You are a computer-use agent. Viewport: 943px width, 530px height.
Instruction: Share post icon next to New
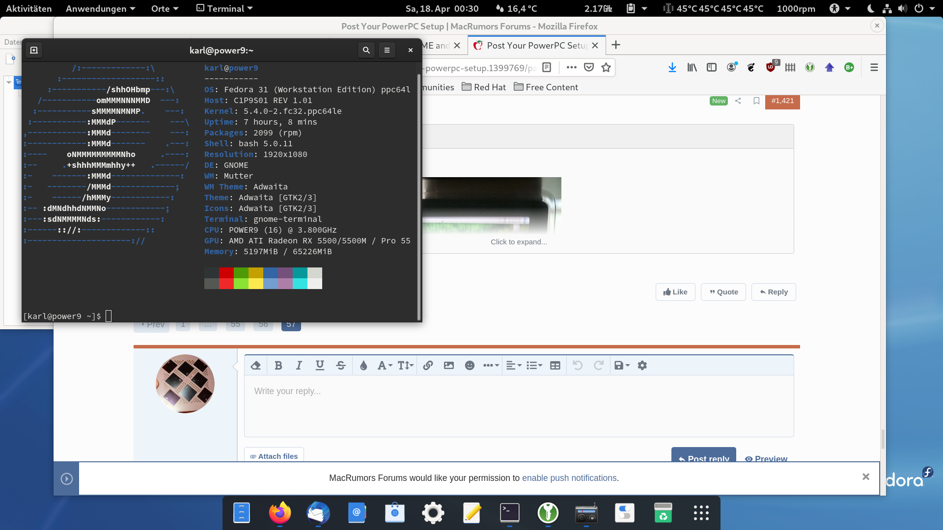coord(738,101)
